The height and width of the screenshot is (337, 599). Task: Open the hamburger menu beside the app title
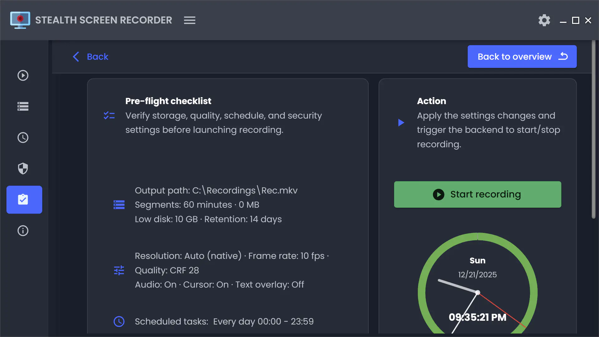coord(189,20)
